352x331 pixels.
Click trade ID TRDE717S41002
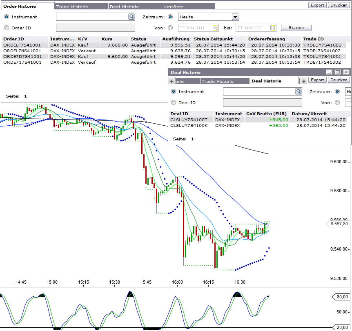[x=322, y=62]
